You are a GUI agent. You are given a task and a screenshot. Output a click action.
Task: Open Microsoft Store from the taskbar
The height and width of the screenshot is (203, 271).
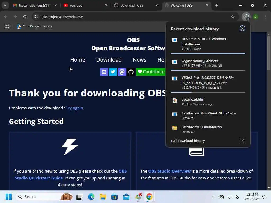tap(114, 197)
